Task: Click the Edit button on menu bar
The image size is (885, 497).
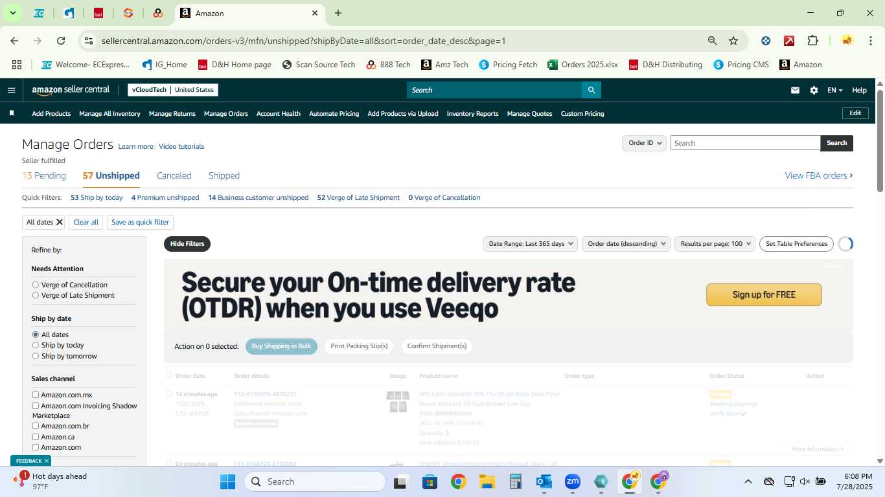Action: pos(855,113)
